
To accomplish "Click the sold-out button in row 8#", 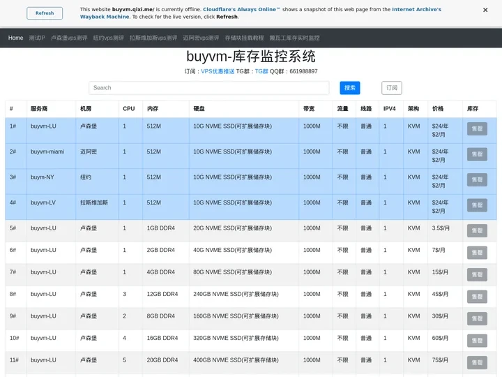I will tap(477, 297).
